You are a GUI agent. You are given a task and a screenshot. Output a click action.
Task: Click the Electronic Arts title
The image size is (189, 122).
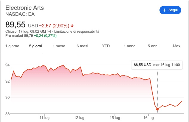[24, 8]
